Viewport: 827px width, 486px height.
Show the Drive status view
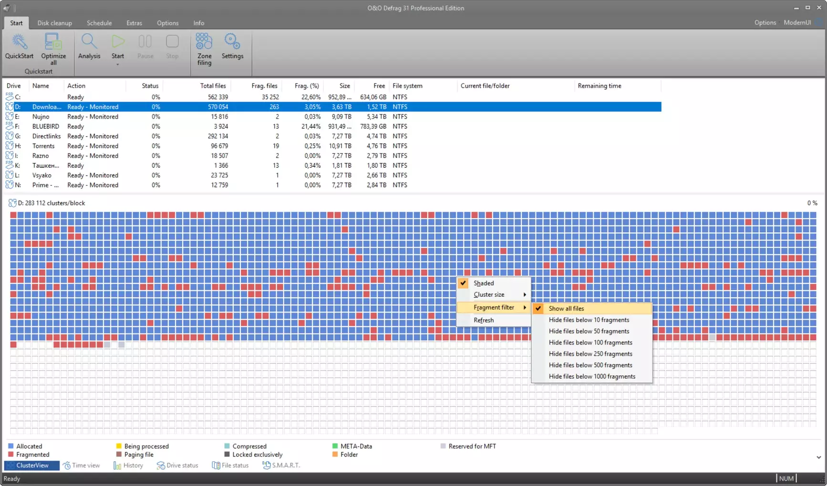point(177,466)
